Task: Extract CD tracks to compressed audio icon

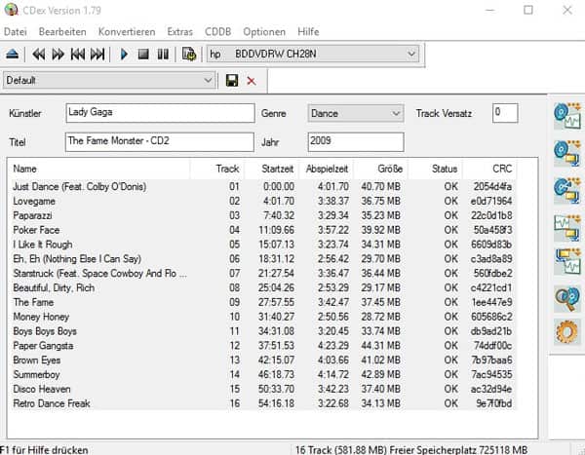Action: coord(567,153)
